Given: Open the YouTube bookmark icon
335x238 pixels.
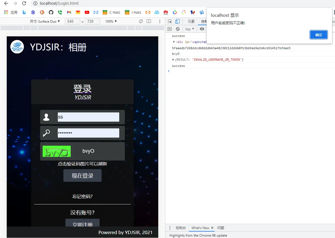Looking at the screenshot, I should [x=87, y=12].
